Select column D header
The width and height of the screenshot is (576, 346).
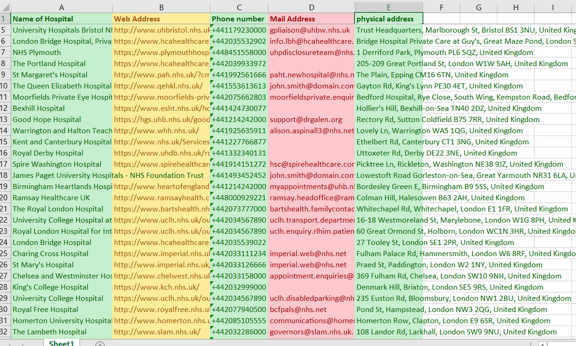(x=312, y=7)
